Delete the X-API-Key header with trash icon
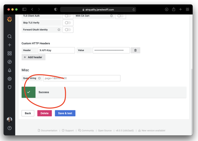 click(x=135, y=50)
